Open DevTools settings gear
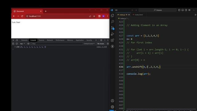Screen dimensions: 197x111 pyautogui.click(x=101, y=40)
